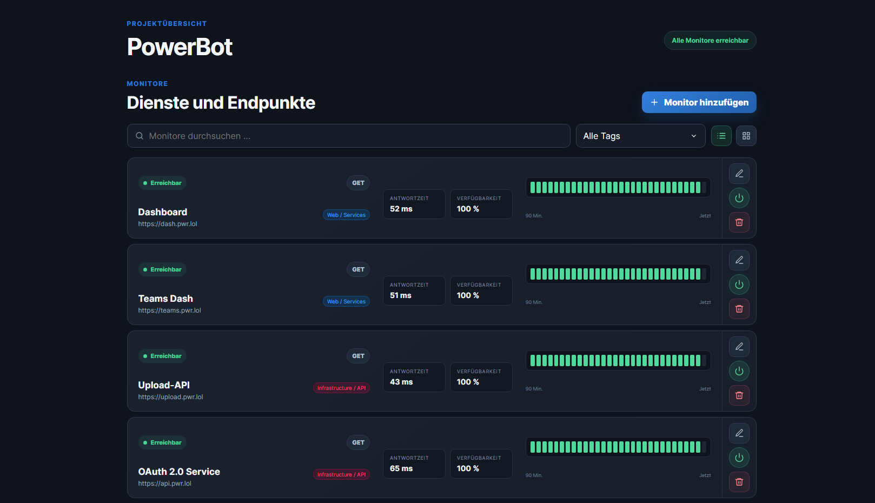875x503 pixels.
Task: Click the Monitor hinzufügen button
Action: tap(699, 102)
